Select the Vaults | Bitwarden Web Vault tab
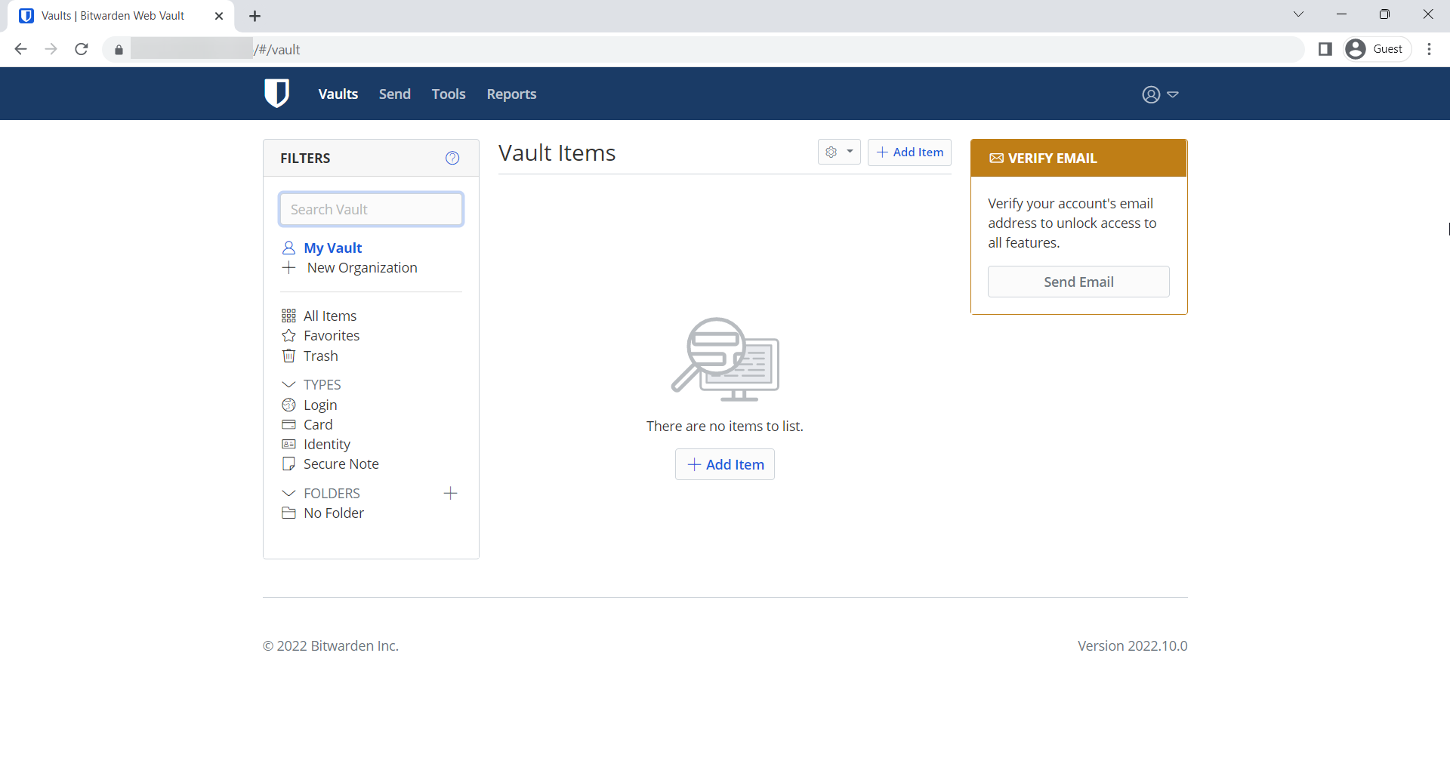The height and width of the screenshot is (770, 1450). (x=121, y=16)
